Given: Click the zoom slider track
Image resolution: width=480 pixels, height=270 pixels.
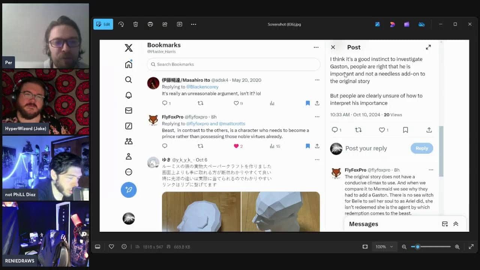Looking at the screenshot, I should pos(435,247).
